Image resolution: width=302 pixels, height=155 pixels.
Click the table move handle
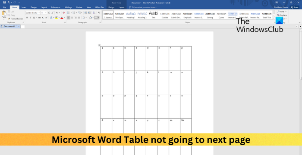99,45
